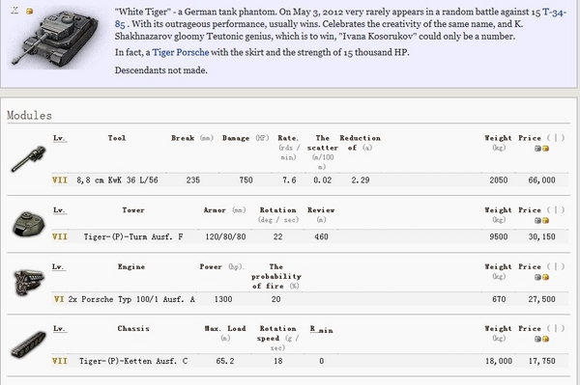Click the engine weight value 670
Image resolution: width=580 pixels, height=385 pixels.
499,299
